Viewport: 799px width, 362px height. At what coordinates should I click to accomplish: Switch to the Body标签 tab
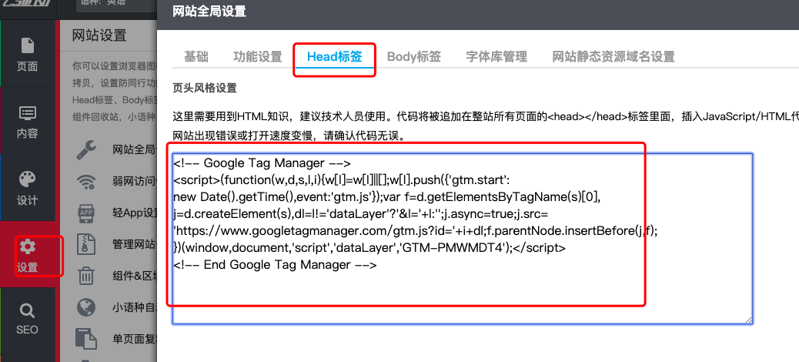[414, 56]
